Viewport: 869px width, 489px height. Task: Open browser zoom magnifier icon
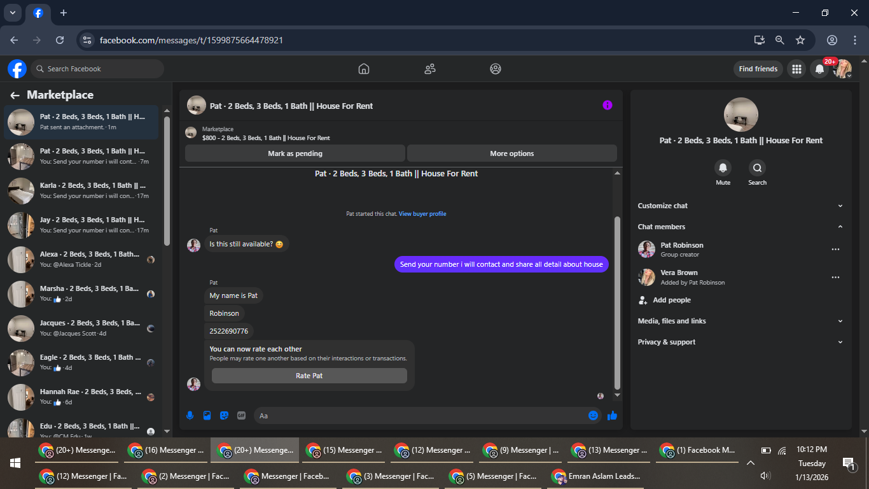pyautogui.click(x=779, y=39)
